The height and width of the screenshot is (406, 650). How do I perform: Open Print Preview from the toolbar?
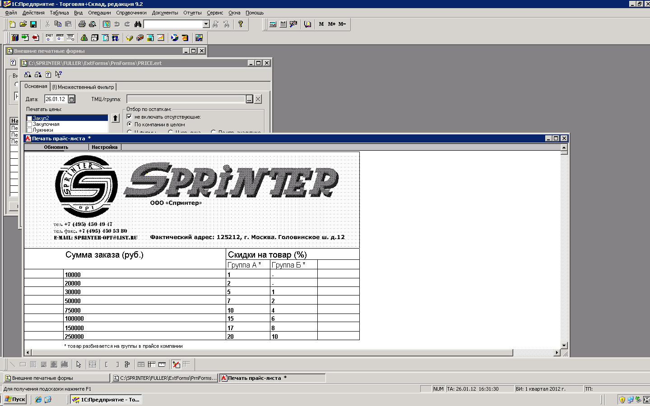93,24
